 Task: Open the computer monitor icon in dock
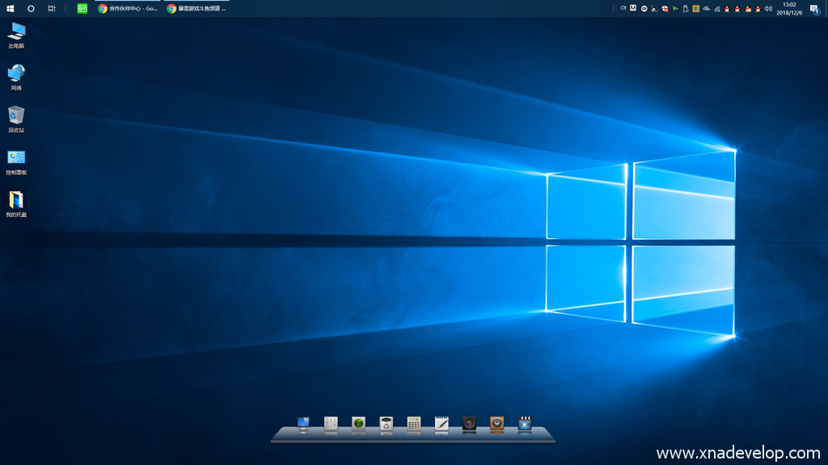point(303,424)
